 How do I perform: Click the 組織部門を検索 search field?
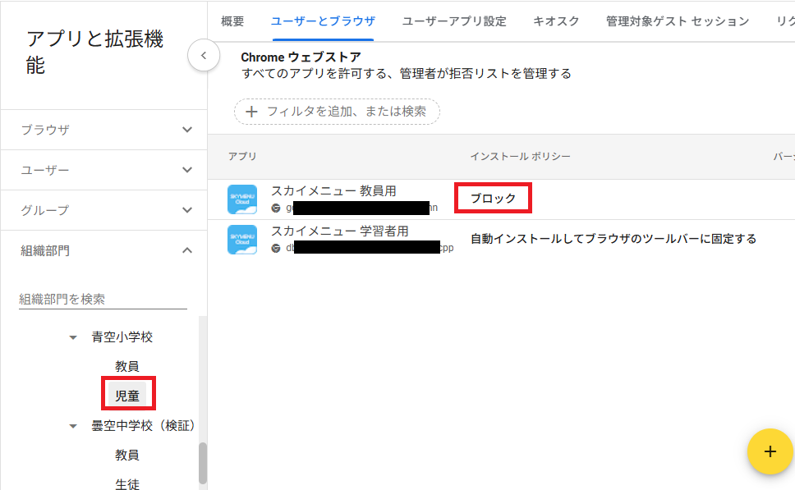[x=103, y=300]
